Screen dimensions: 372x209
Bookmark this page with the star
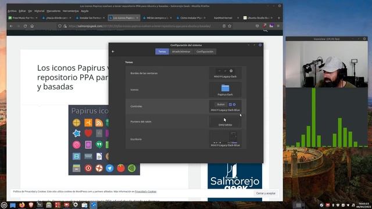coord(230,26)
